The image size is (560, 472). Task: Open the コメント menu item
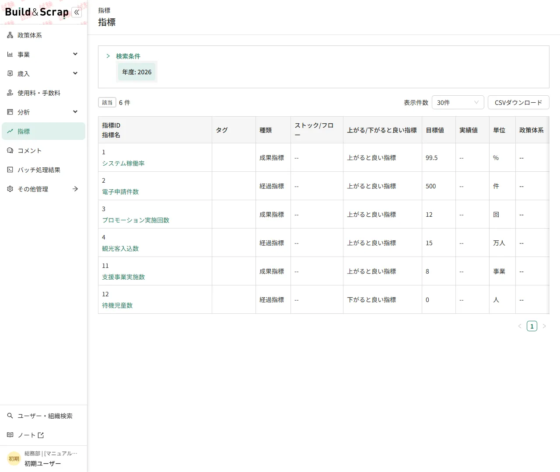coord(43,150)
